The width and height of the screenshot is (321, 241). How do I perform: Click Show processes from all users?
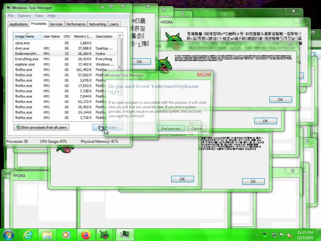coord(41,127)
